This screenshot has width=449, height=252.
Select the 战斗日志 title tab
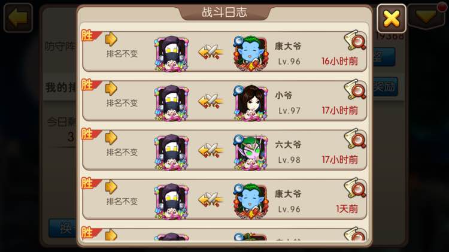[224, 12]
